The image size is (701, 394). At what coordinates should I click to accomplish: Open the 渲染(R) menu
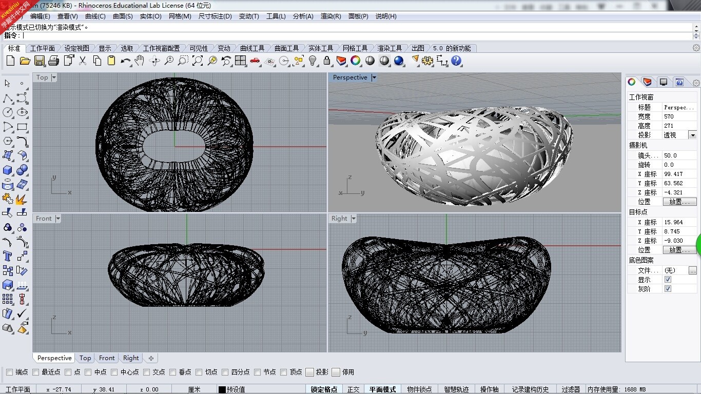(330, 16)
